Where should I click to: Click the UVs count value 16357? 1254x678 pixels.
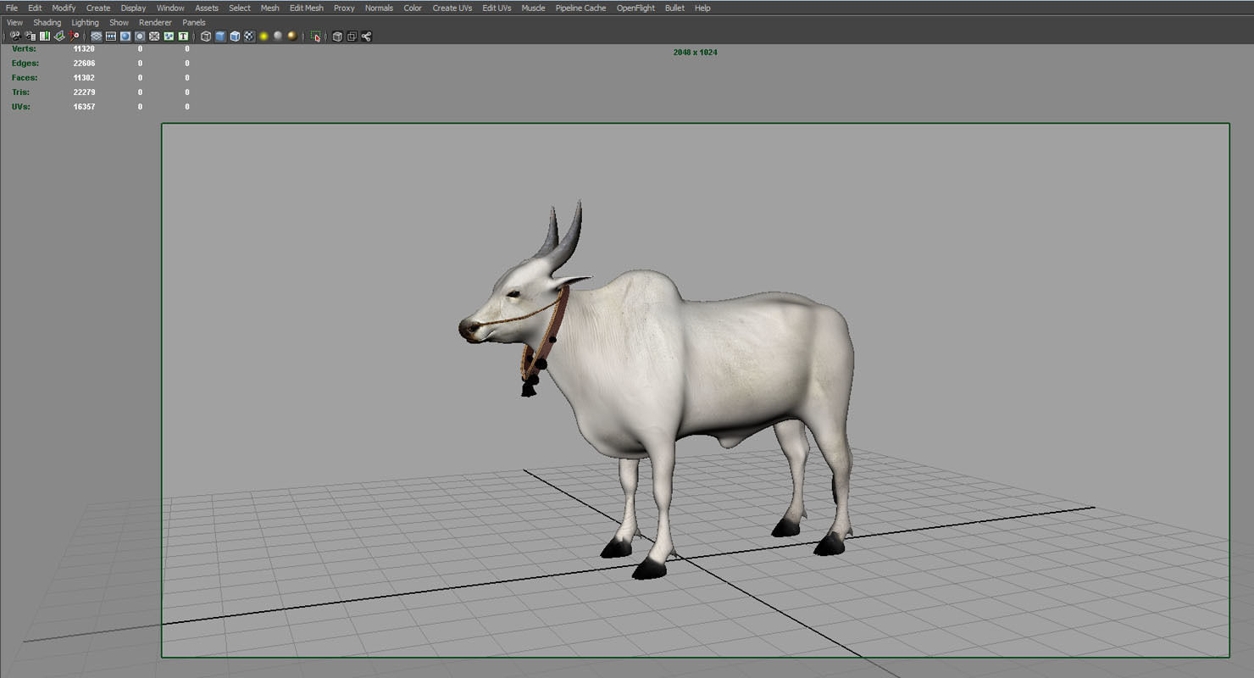(x=84, y=107)
